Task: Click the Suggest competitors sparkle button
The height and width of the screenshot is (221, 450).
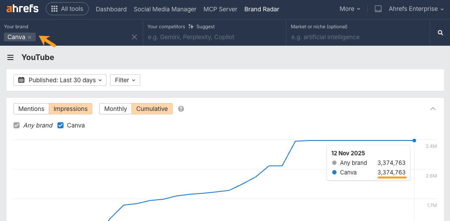Action: (202, 27)
